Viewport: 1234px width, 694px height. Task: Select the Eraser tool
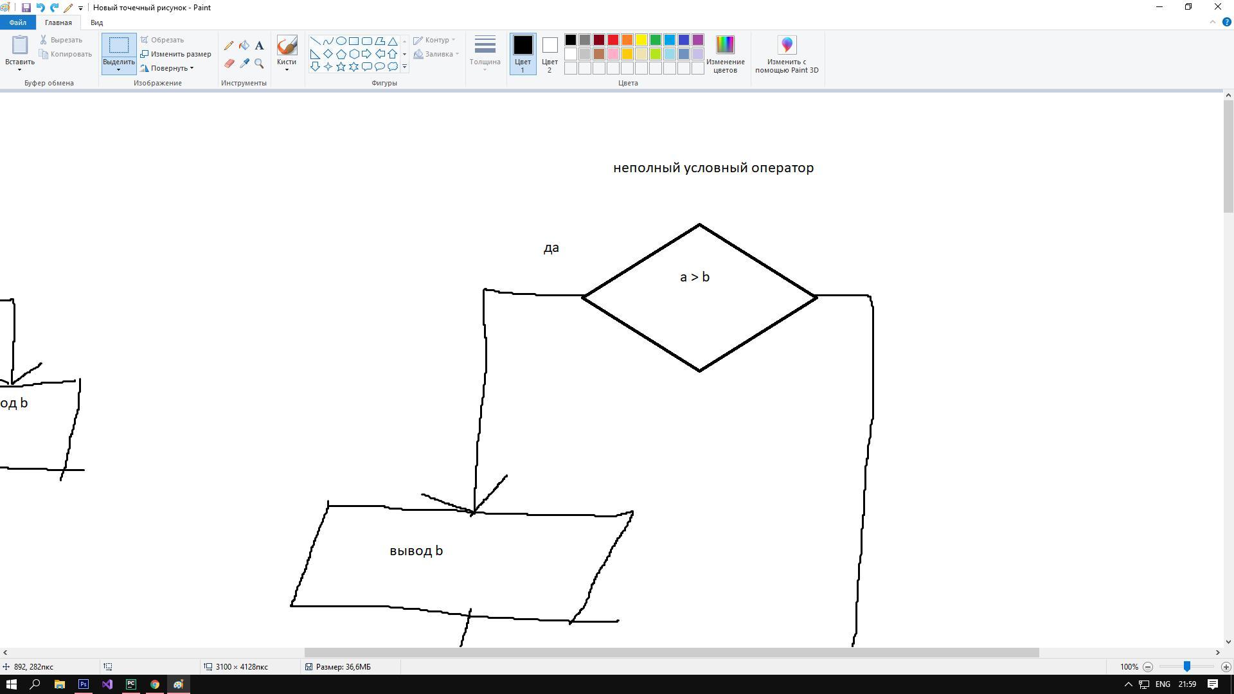coord(229,64)
